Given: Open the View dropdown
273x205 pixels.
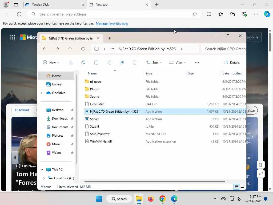Looking at the screenshot, I should coord(177,62).
